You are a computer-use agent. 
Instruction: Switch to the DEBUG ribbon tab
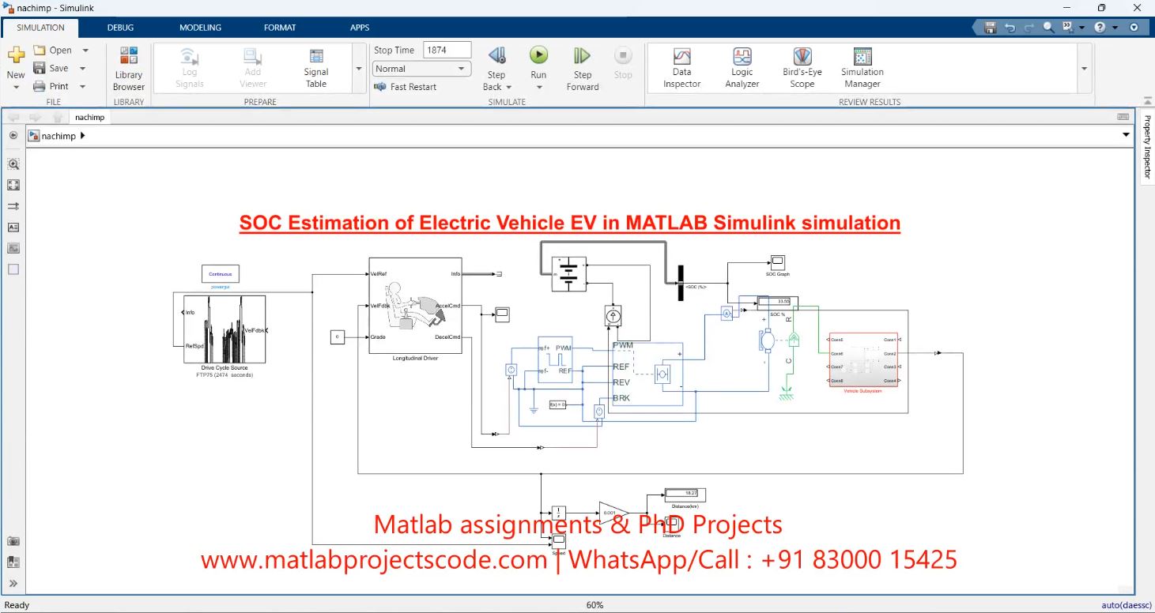pyautogui.click(x=121, y=28)
